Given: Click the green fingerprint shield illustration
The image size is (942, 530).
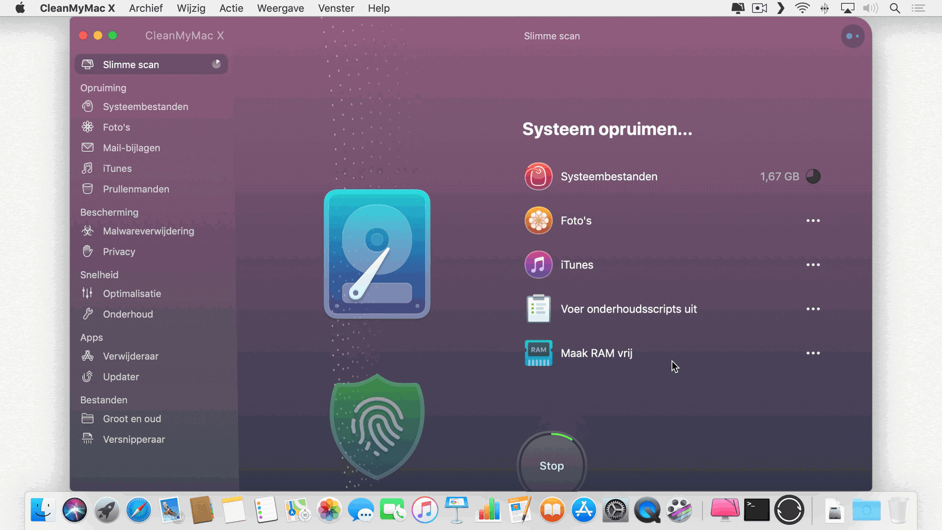Looking at the screenshot, I should [377, 427].
